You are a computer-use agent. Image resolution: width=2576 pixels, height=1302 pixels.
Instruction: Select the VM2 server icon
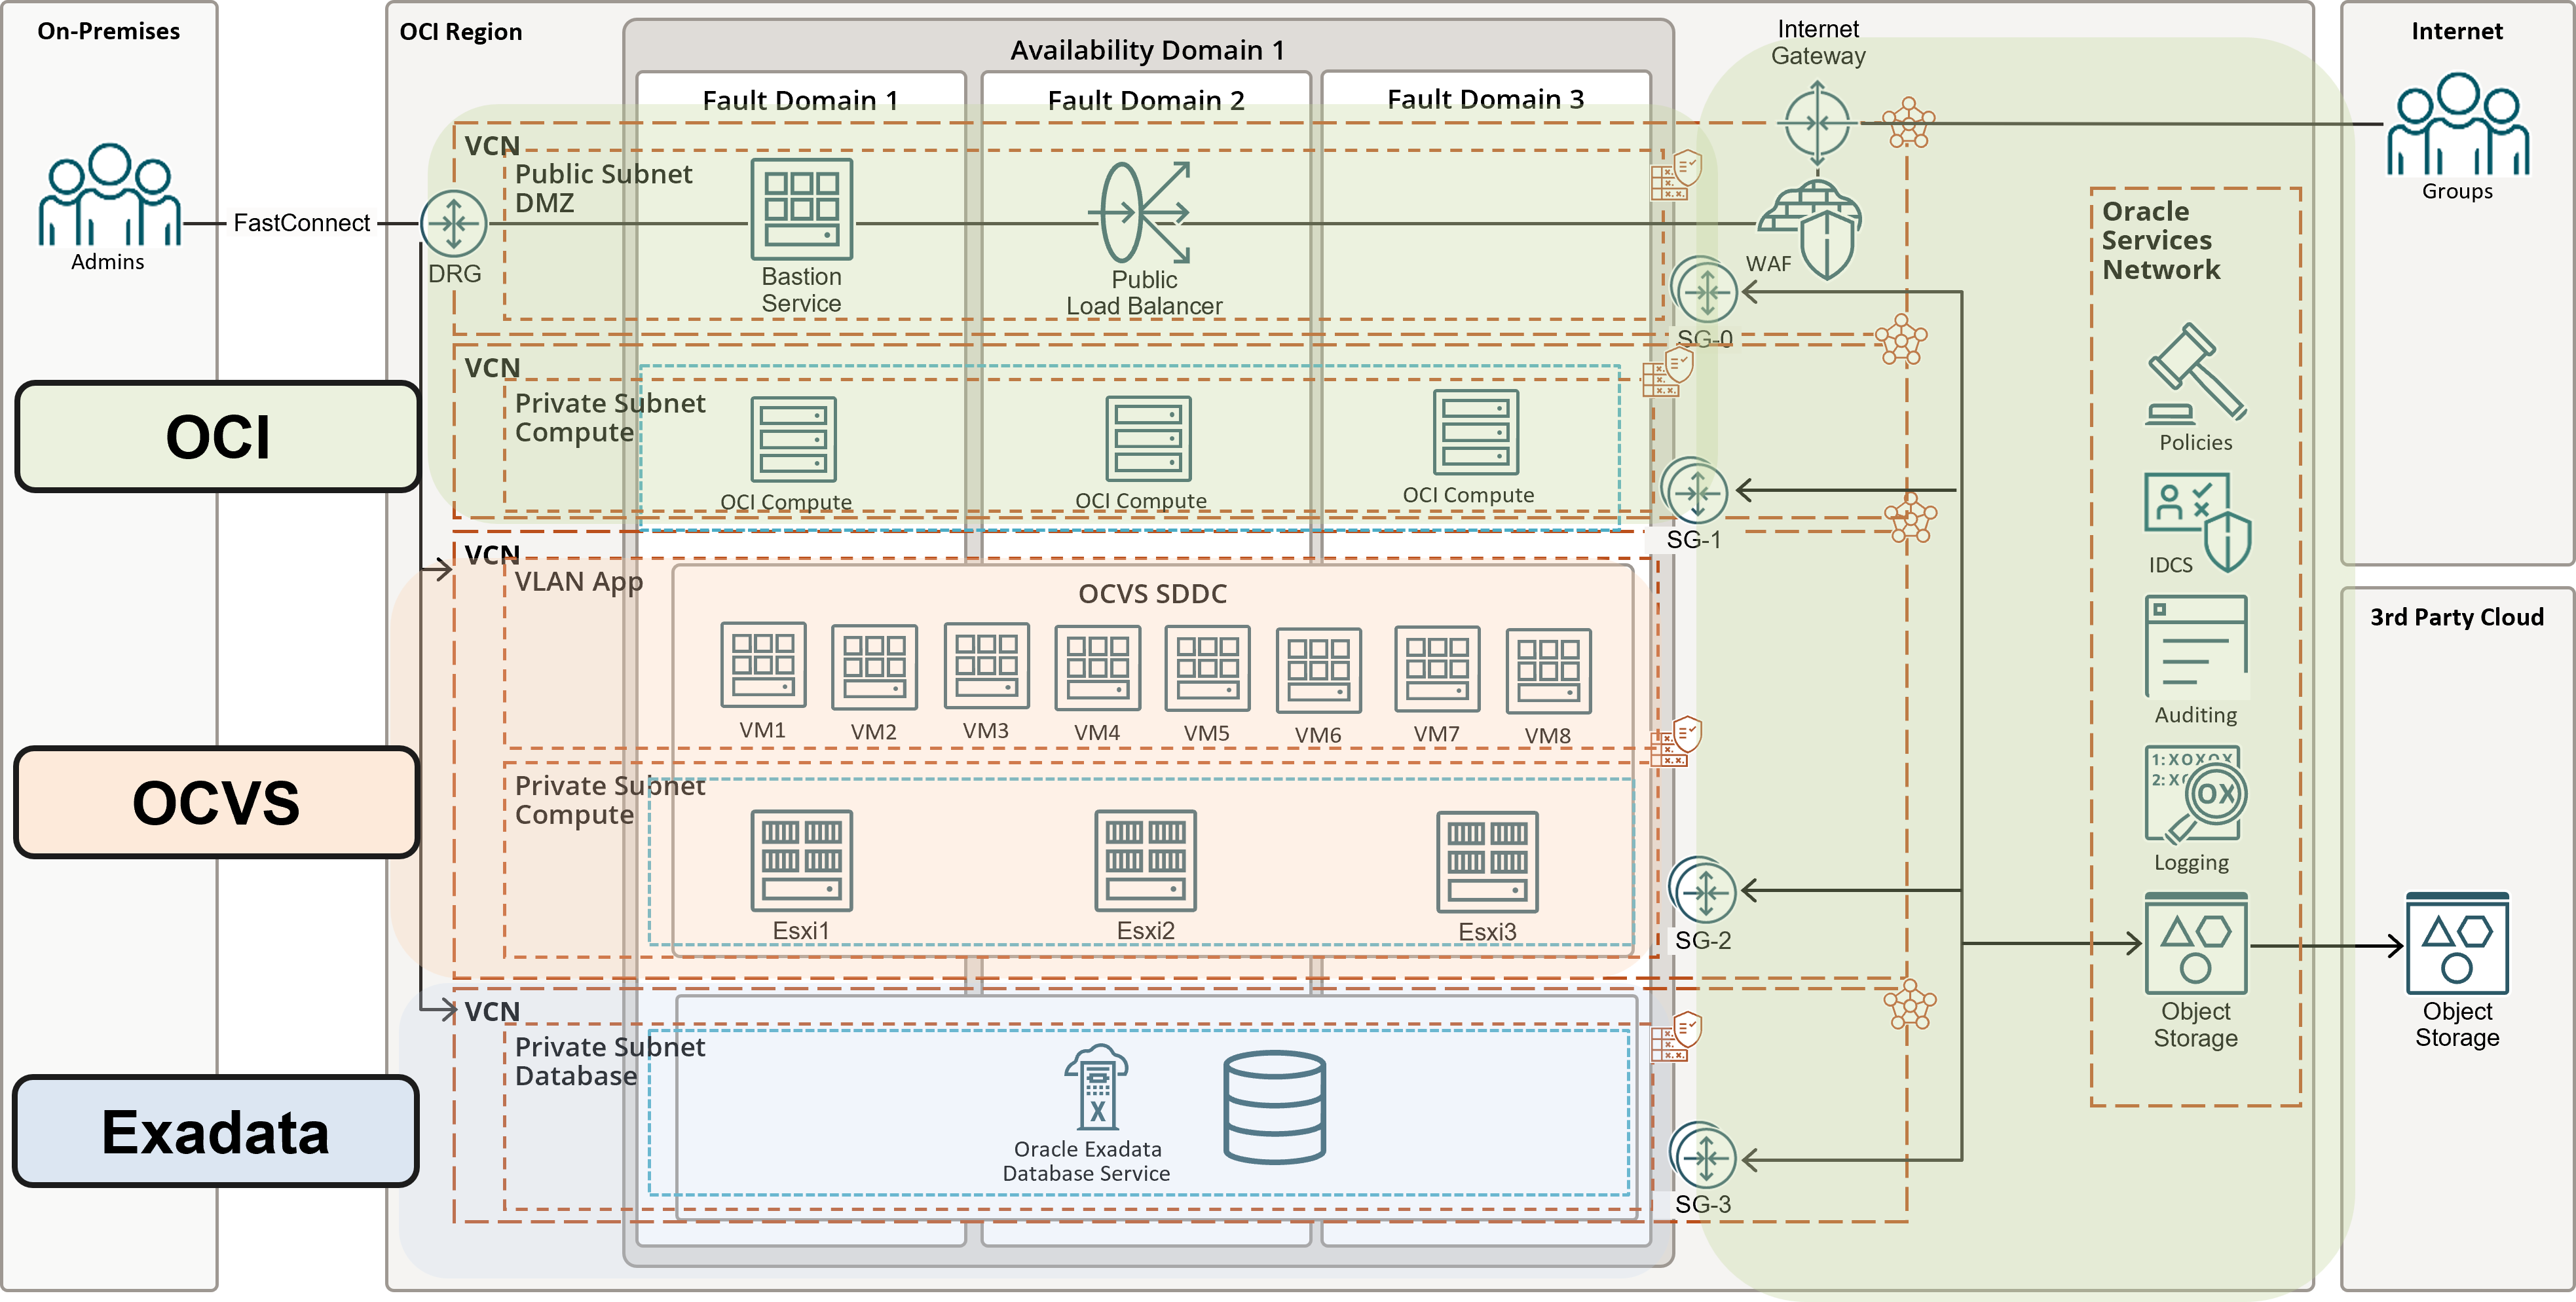coord(874,667)
